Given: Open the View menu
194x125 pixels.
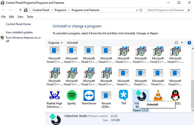Looking at the screenshot, I should [20, 17].
